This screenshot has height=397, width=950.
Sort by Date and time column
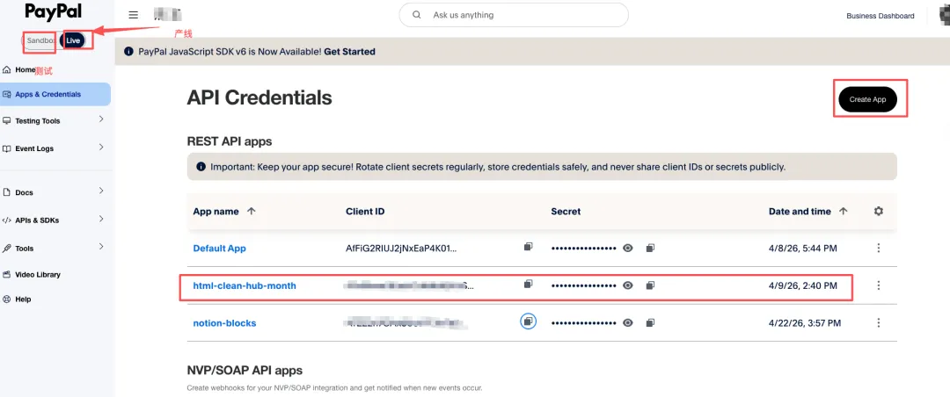(x=844, y=211)
